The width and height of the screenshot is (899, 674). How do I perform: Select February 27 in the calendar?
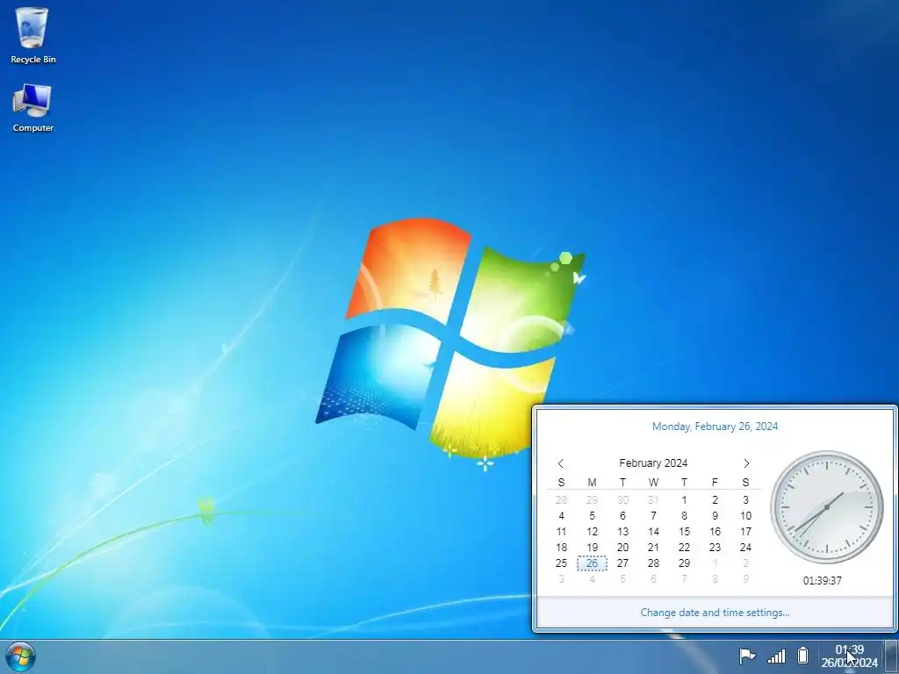point(622,563)
